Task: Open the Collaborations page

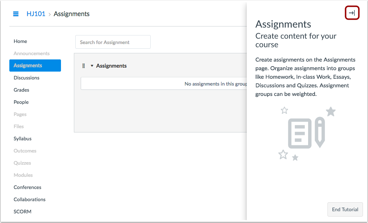Action: (29, 199)
